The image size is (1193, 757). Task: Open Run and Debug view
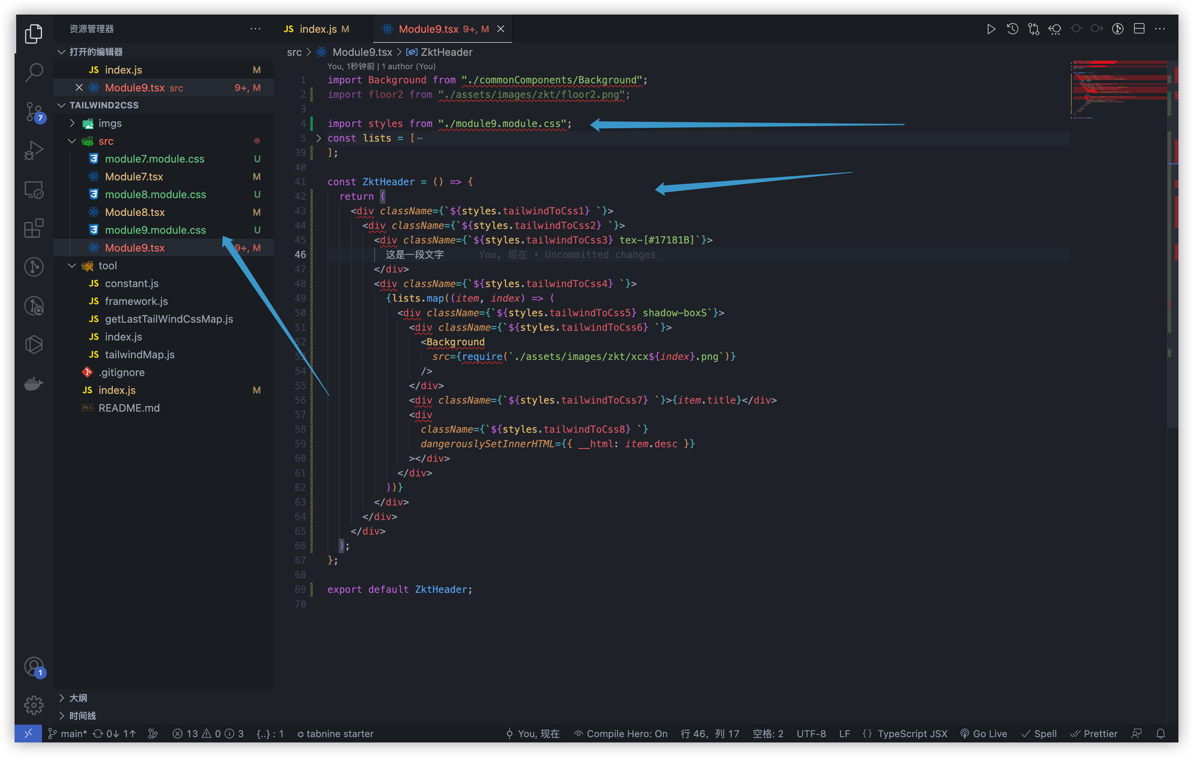[x=34, y=150]
